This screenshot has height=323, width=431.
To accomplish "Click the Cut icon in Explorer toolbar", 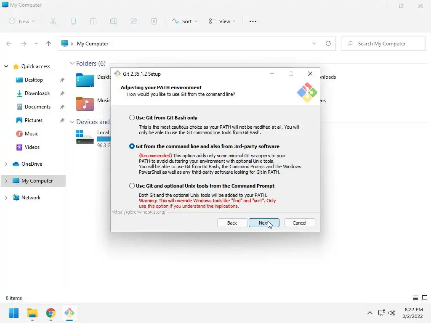I will (53, 21).
